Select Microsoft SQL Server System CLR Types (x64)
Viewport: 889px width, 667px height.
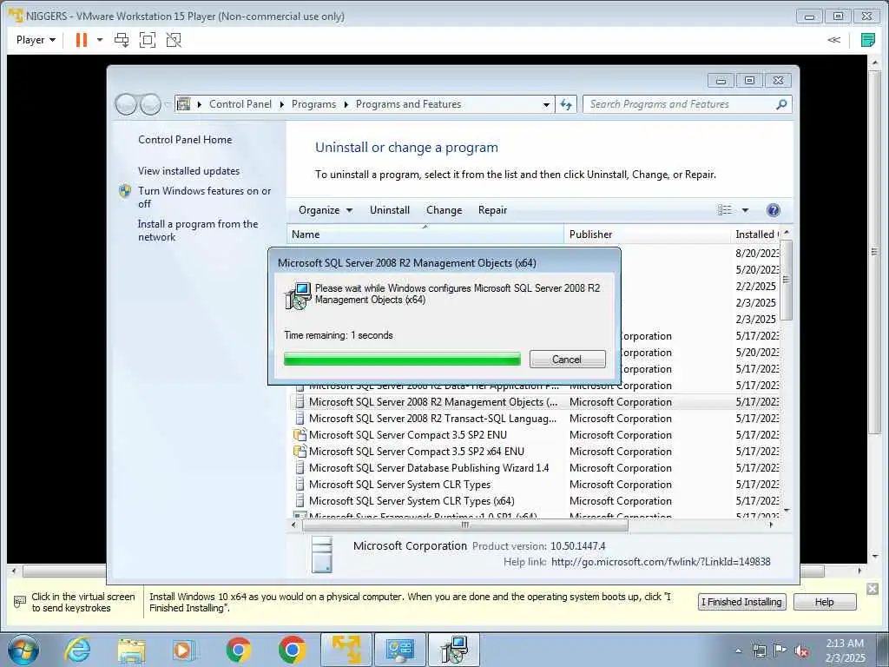click(536, 501)
